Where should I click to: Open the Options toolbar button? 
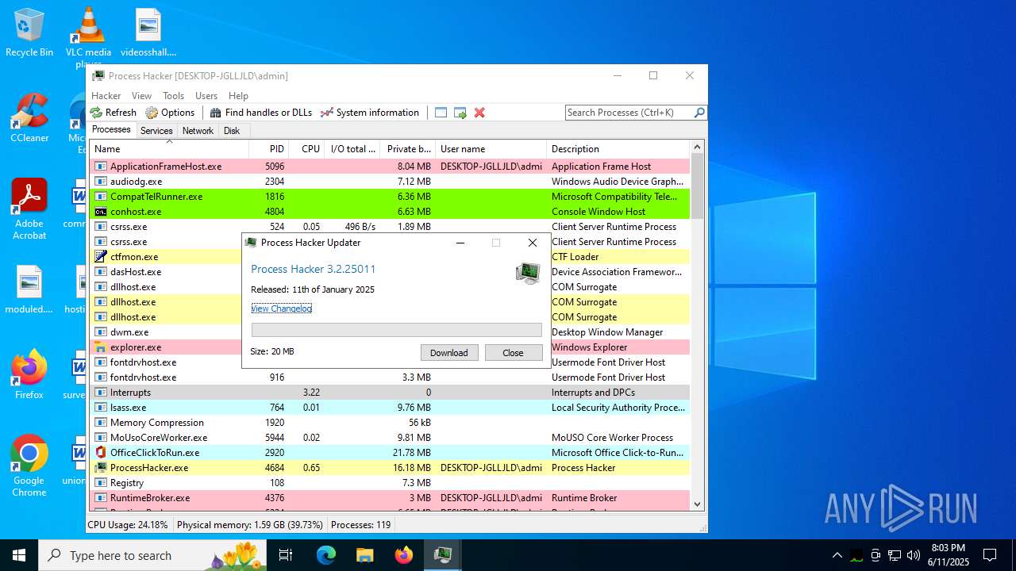[170, 113]
